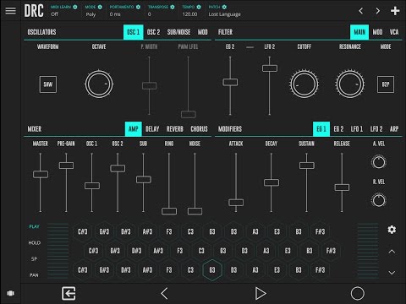Click the Cutoff knob
Image resolution: width=406 pixels, height=304 pixels.
pos(304,84)
